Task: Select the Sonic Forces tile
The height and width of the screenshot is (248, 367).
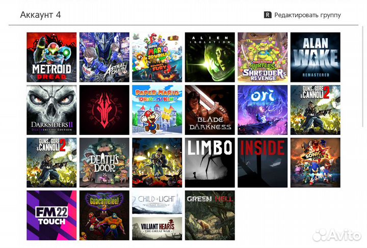Action: tap(315, 162)
